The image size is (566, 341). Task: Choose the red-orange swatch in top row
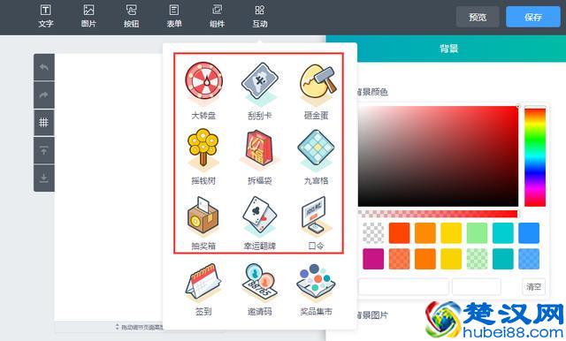399,233
